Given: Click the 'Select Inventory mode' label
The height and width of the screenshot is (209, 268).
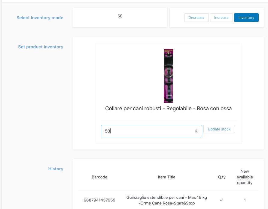Looking at the screenshot, I should coord(40,18).
